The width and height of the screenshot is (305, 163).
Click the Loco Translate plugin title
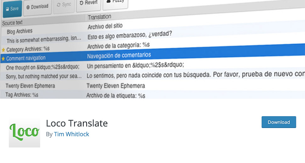(x=77, y=123)
